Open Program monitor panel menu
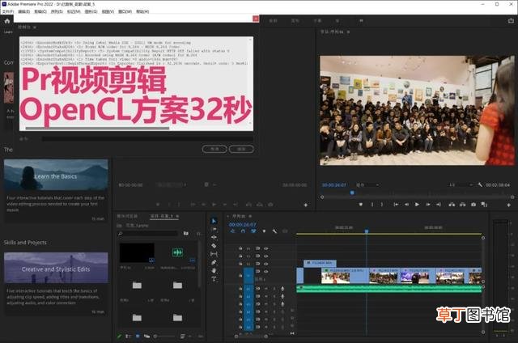518x343 pixels. coord(348,32)
